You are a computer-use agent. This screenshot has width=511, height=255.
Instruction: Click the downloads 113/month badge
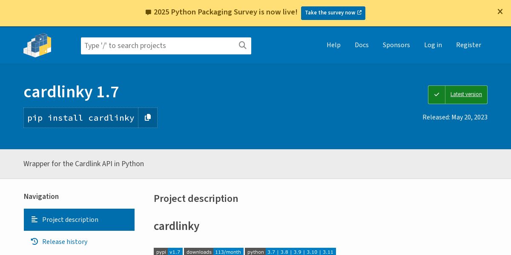click(x=214, y=252)
